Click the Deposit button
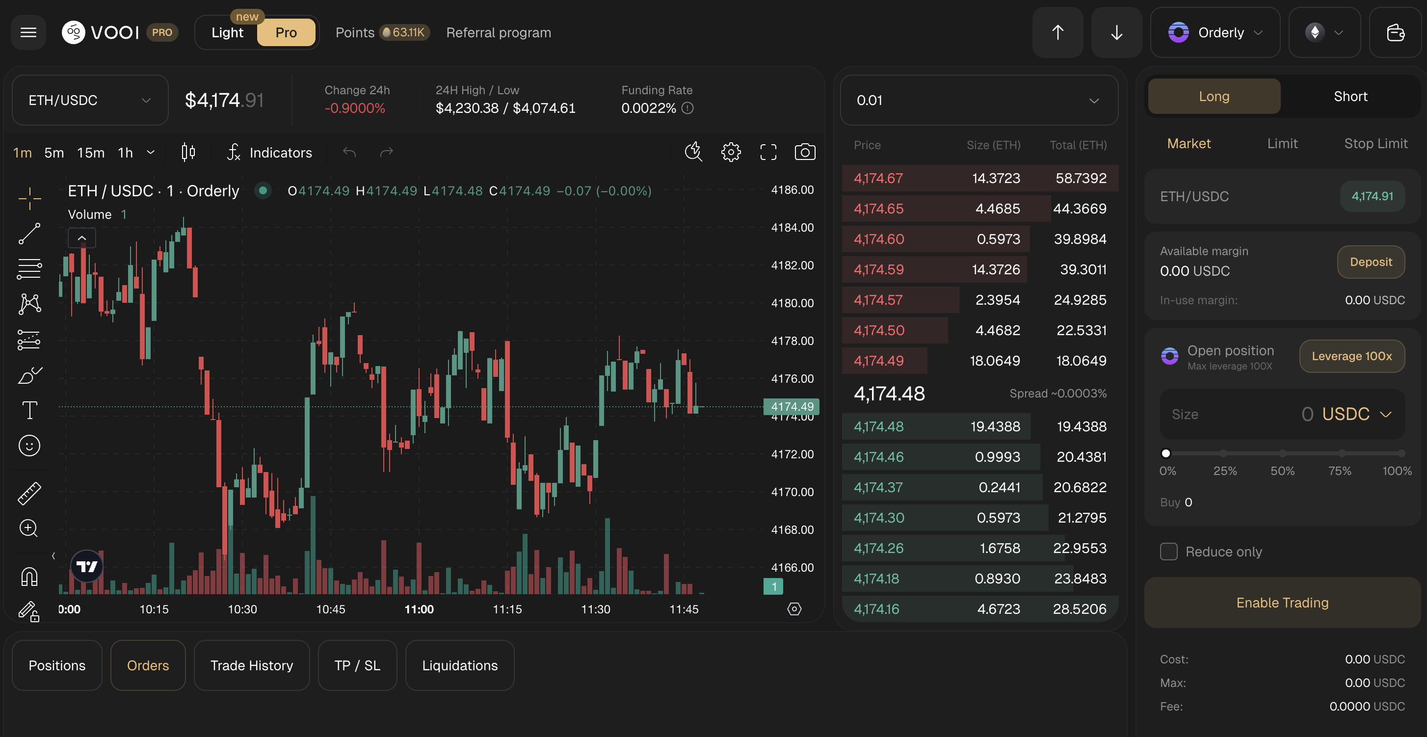 pos(1371,262)
